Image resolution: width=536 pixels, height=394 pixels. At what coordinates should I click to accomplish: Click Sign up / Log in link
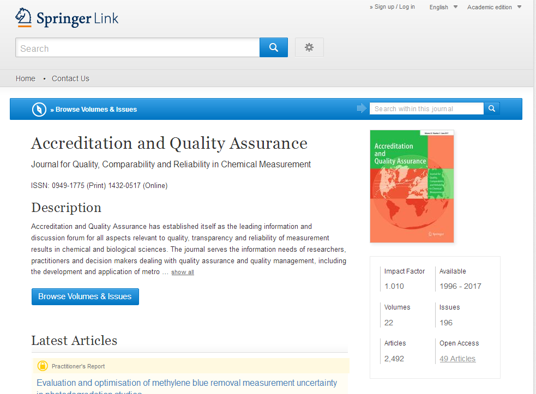pos(393,7)
